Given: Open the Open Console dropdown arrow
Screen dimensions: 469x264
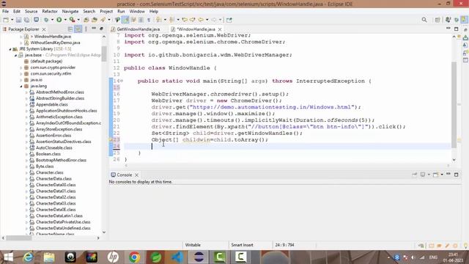Looking at the screenshot, I should pyautogui.click(x=442, y=175).
